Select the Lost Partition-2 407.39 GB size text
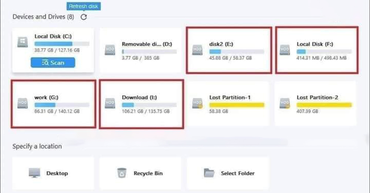This screenshot has width=370, height=193. point(307,111)
